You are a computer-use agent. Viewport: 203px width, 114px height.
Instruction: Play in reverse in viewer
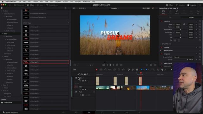(107, 65)
